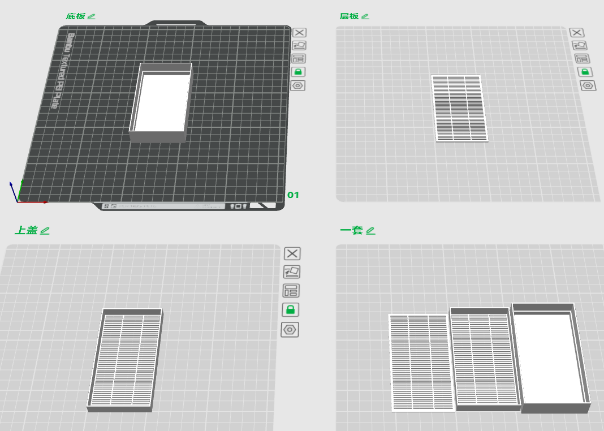
Task: Select the middle slatted lid on 一套 plate
Action: (485, 359)
